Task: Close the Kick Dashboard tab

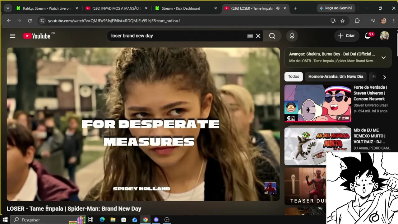Action: (215, 8)
